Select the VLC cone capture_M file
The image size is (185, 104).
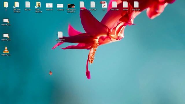[6, 50]
